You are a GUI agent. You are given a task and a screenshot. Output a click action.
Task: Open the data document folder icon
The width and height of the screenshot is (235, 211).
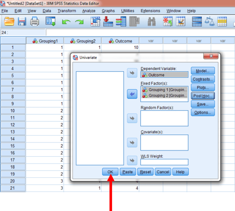pos(9,21)
